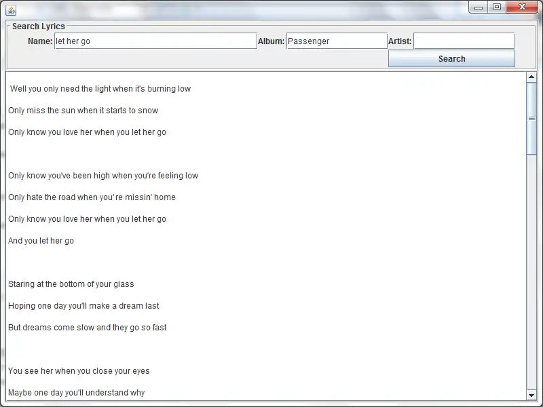Viewport: 543px width, 407px height.
Task: Click the Album input field
Action: click(337, 41)
